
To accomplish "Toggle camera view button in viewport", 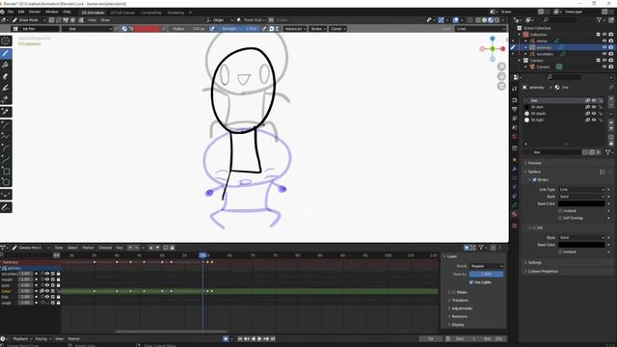I will [x=501, y=86].
